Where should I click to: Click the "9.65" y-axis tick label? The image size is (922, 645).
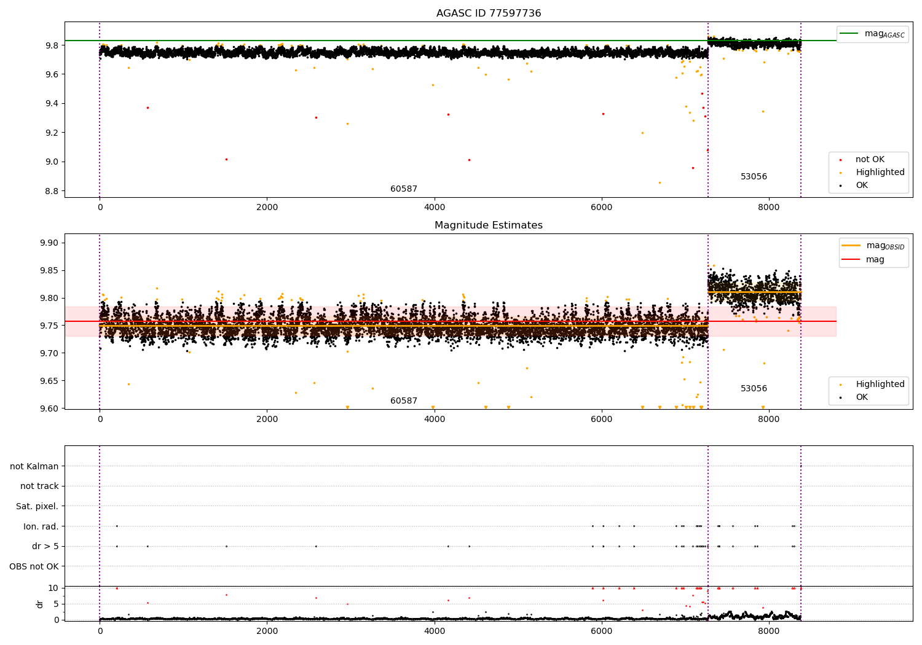pyautogui.click(x=50, y=381)
